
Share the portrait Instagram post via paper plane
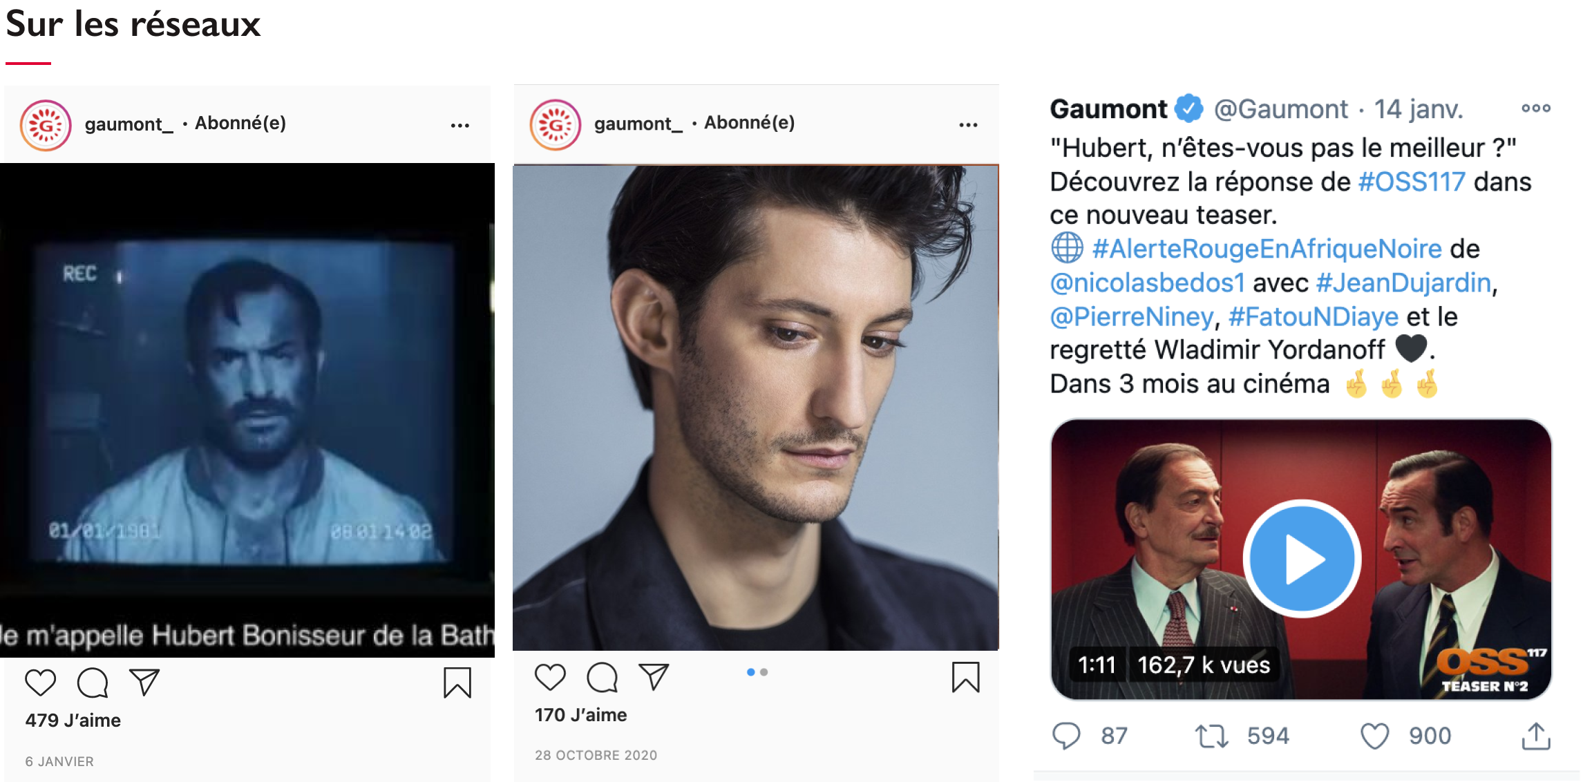point(654,677)
